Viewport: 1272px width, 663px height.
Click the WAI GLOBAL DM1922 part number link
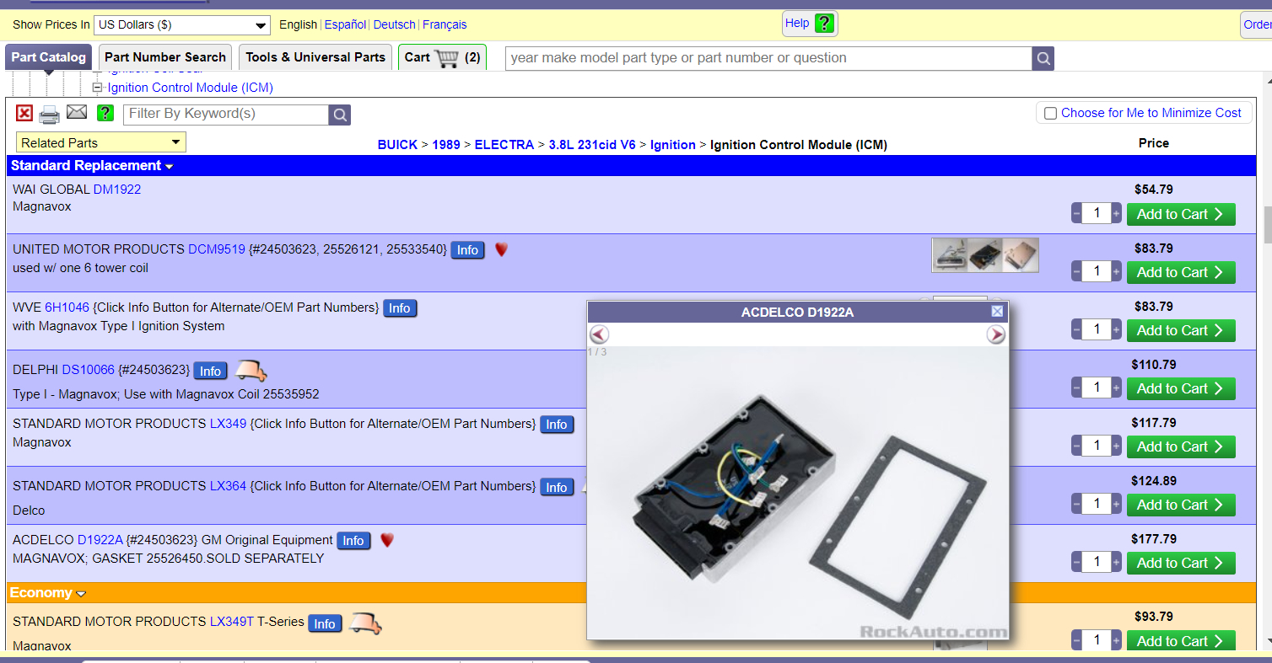tap(117, 190)
